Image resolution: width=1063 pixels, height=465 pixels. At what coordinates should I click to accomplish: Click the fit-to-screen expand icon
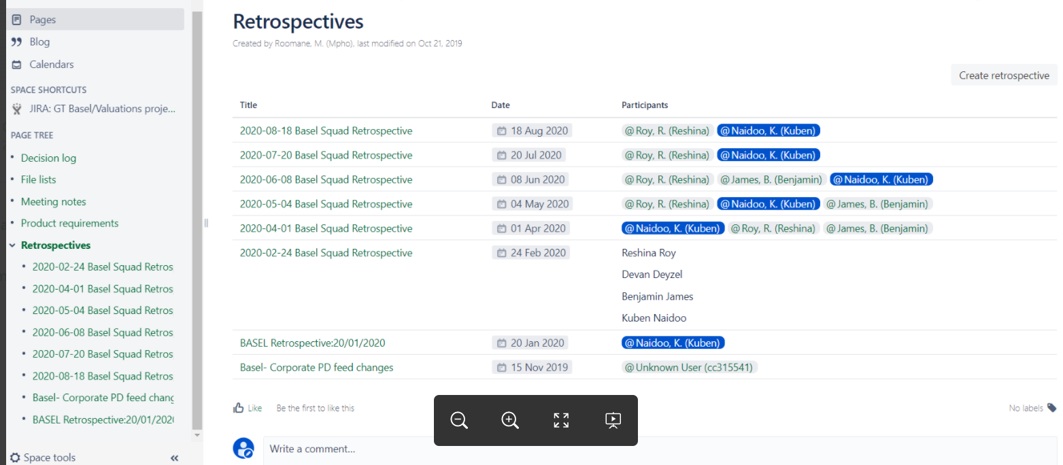coord(561,420)
